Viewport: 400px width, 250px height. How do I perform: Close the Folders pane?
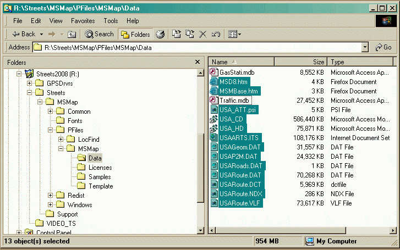tap(198, 62)
